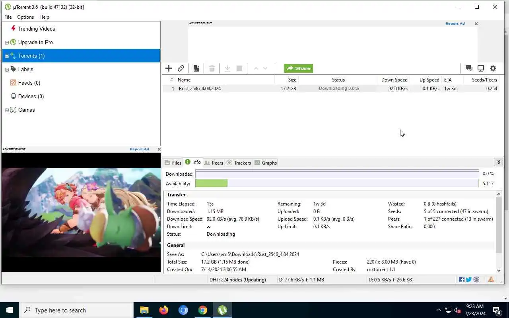This screenshot has height=318, width=509.
Task: Click the Remote monitor icon in toolbar
Action: (481, 68)
